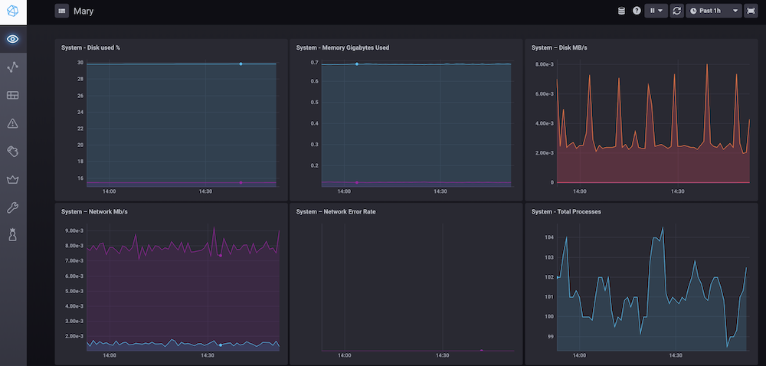Open Data Explorer graph icon in sidebar
The image size is (766, 366).
click(x=13, y=67)
